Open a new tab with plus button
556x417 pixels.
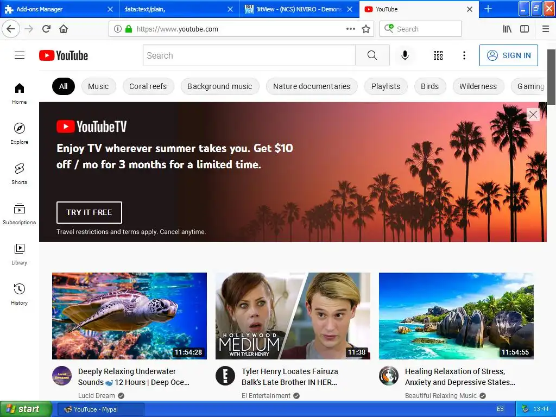point(488,9)
